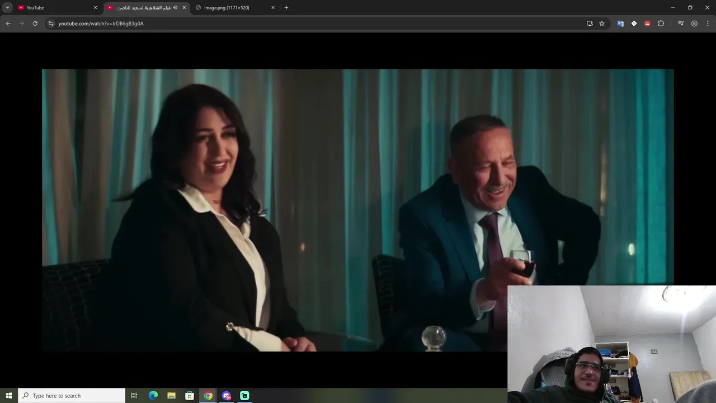Open Microsoft Store from the taskbar

pos(190,396)
